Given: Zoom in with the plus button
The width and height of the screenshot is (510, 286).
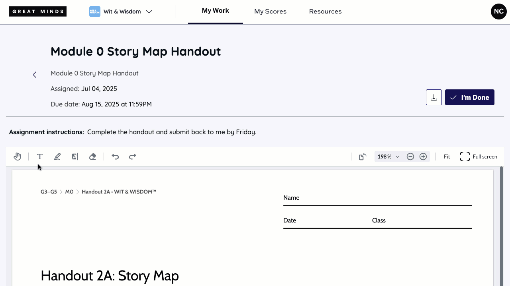Looking at the screenshot, I should click(x=423, y=157).
